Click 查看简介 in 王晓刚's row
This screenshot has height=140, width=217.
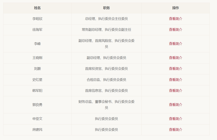coord(175,58)
